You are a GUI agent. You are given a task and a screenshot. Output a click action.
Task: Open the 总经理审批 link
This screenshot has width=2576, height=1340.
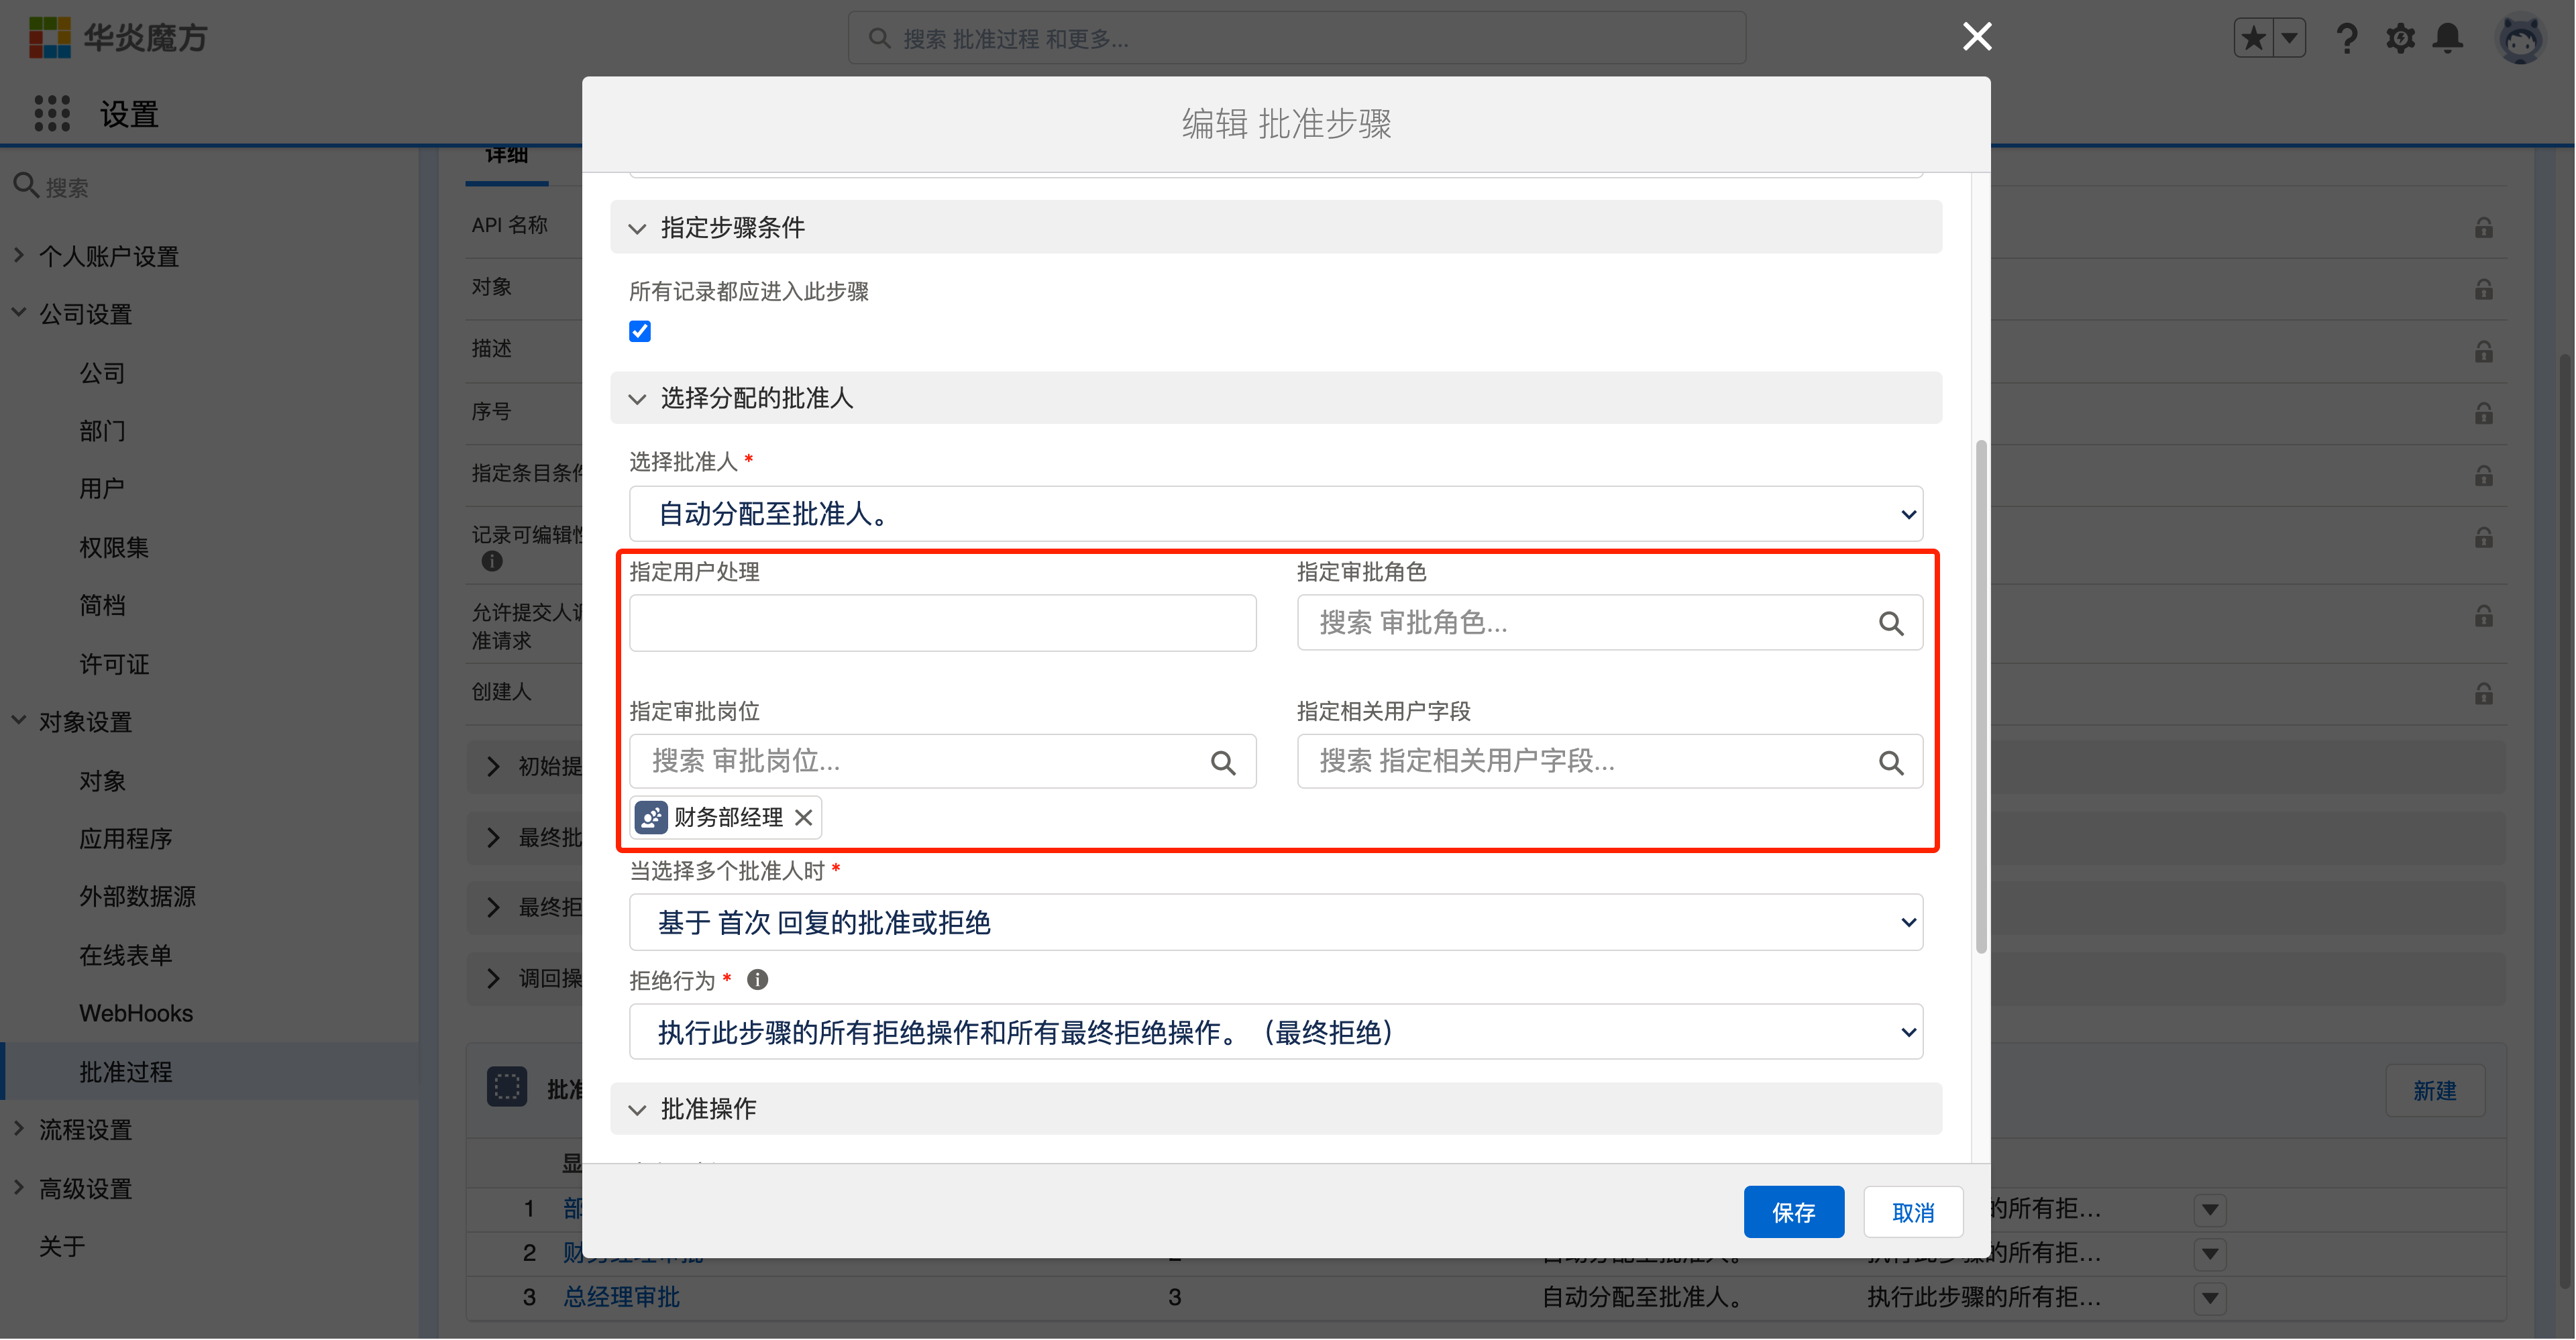click(621, 1297)
